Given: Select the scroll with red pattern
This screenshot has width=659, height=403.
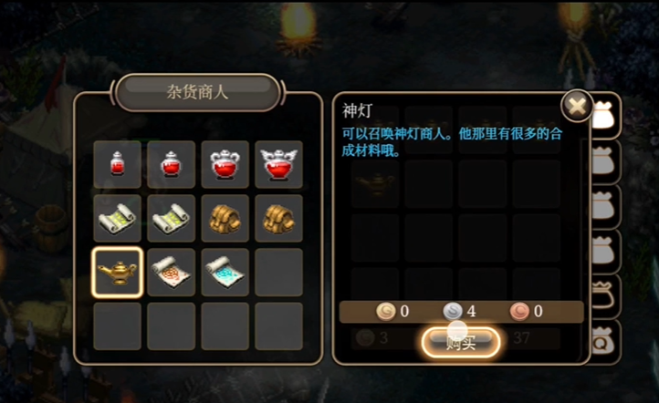Looking at the screenshot, I should tap(171, 272).
